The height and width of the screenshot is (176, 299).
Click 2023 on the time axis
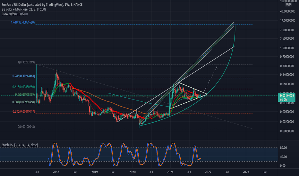246,172
